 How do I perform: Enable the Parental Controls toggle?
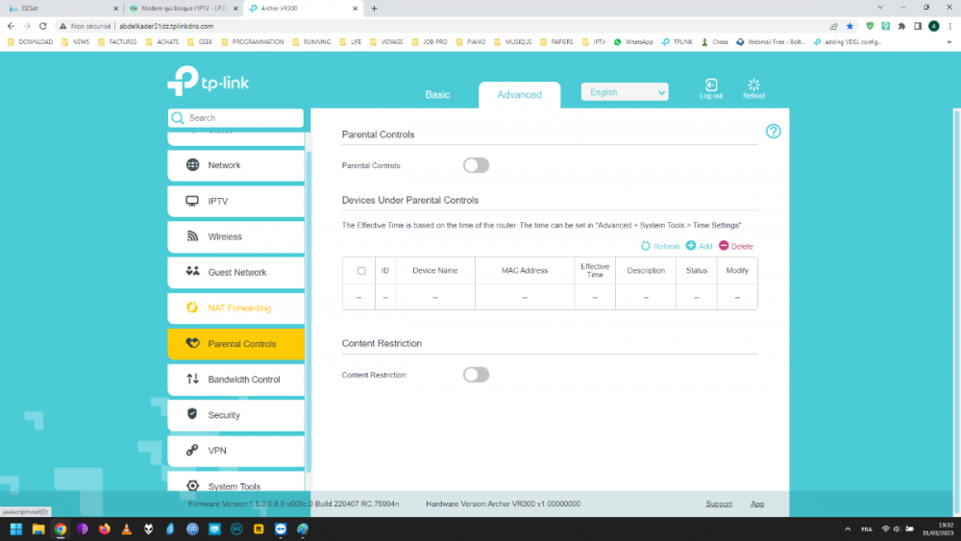pos(476,165)
